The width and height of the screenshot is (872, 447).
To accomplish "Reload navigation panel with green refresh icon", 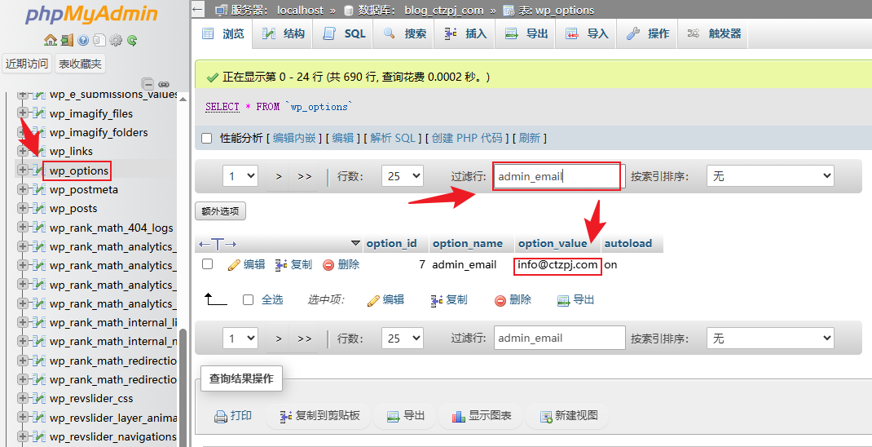I will click(x=132, y=40).
